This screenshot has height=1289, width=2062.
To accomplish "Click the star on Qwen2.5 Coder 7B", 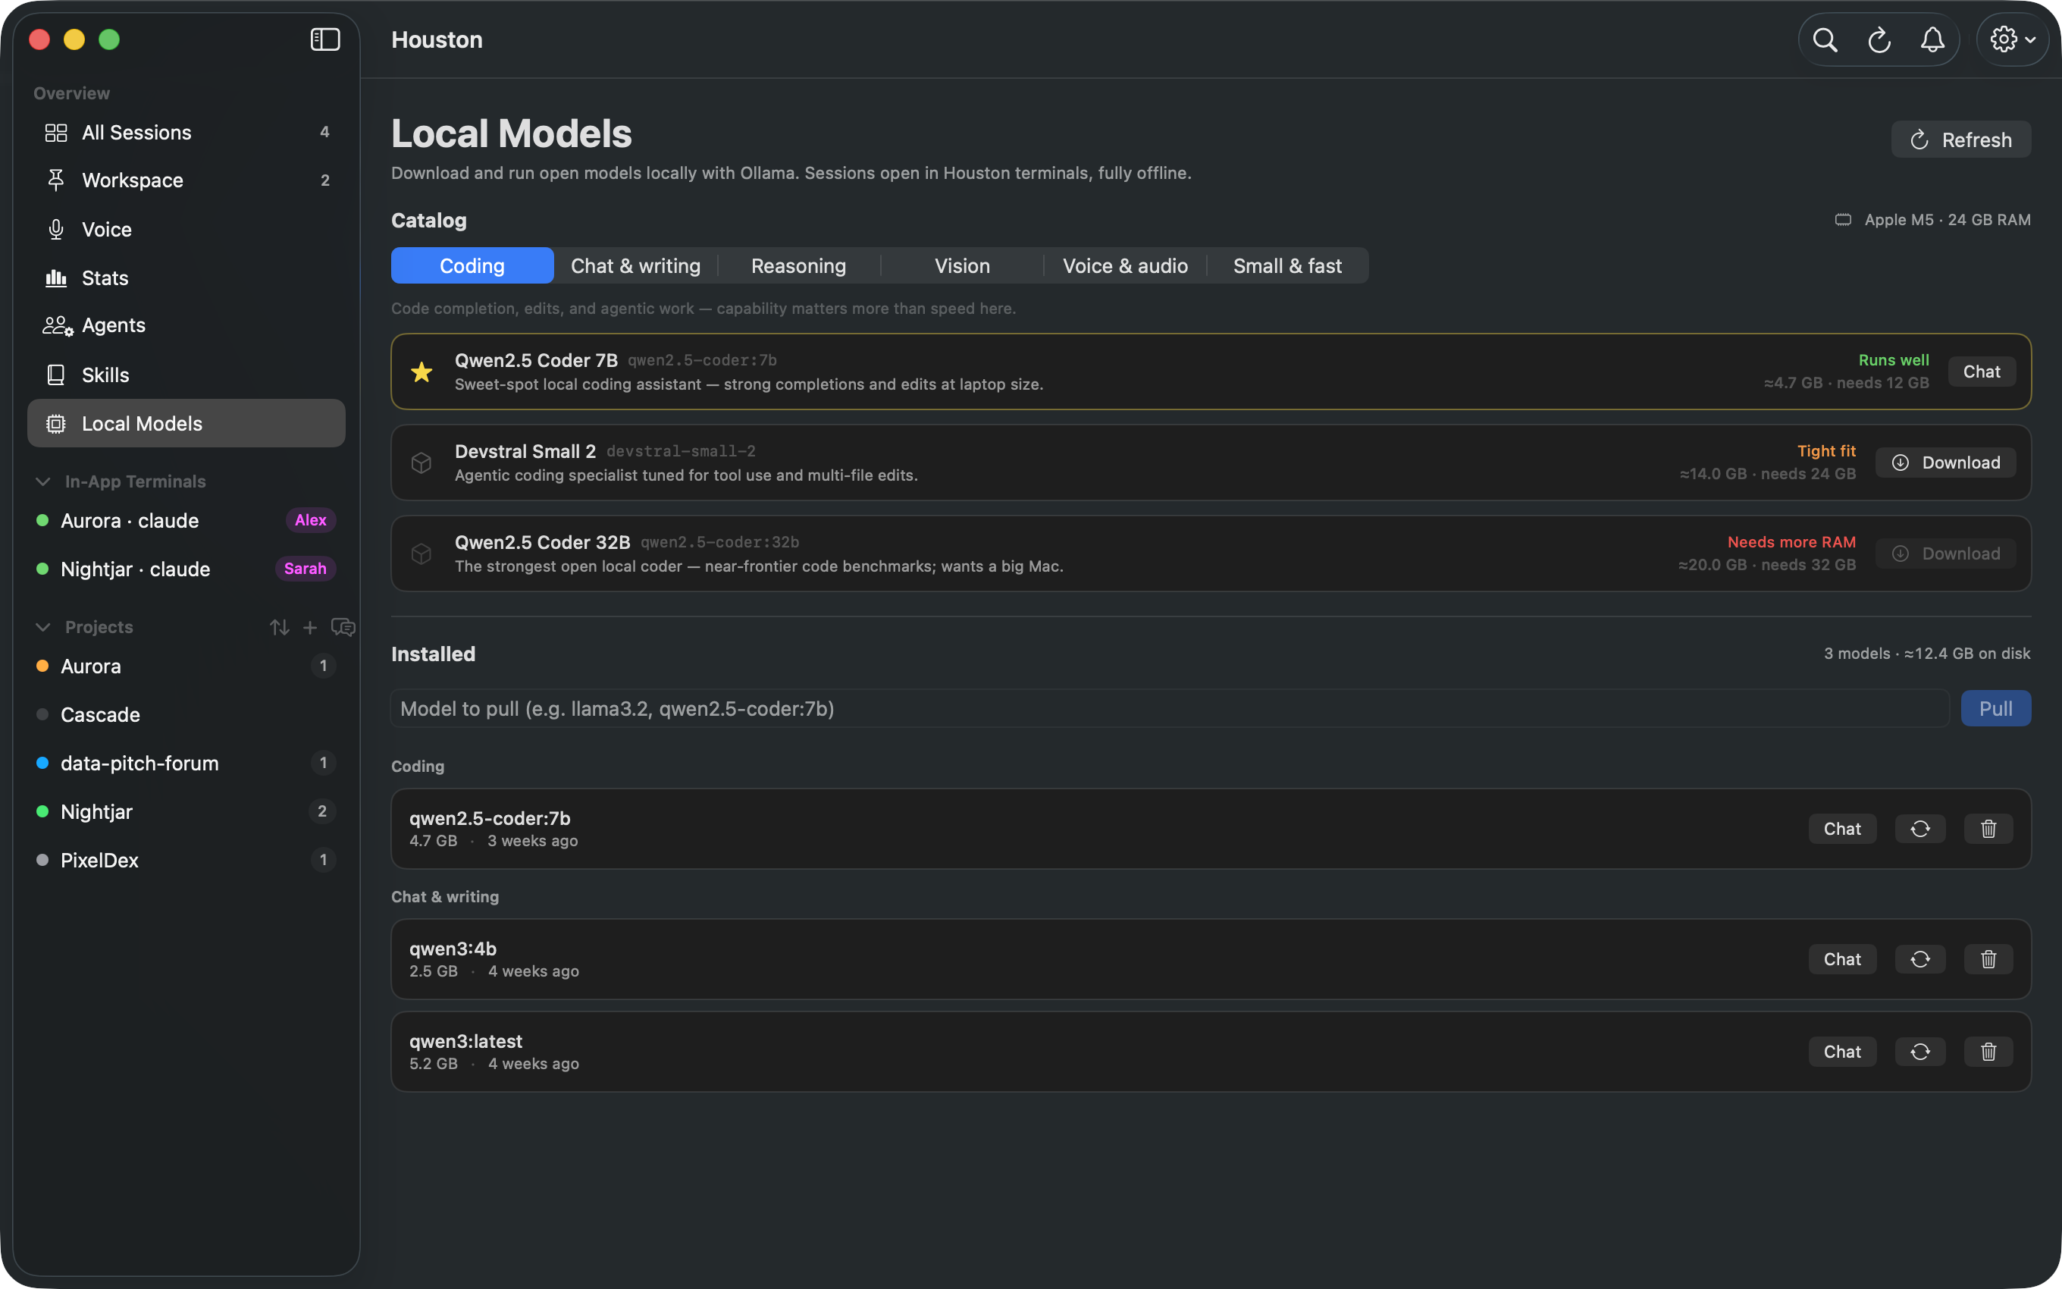I will point(421,372).
